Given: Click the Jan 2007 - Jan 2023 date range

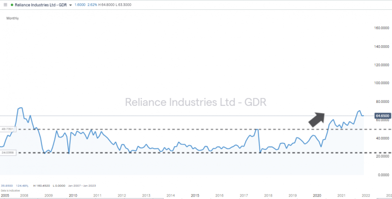Looking at the screenshot, I should tap(83, 186).
